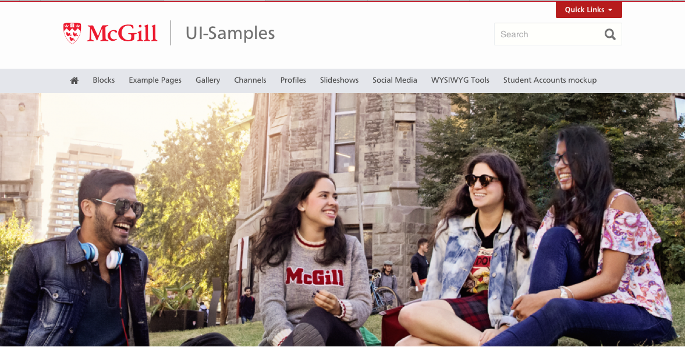Click the Quick Links dropdown arrow
Image resolution: width=685 pixels, height=347 pixels.
click(610, 10)
